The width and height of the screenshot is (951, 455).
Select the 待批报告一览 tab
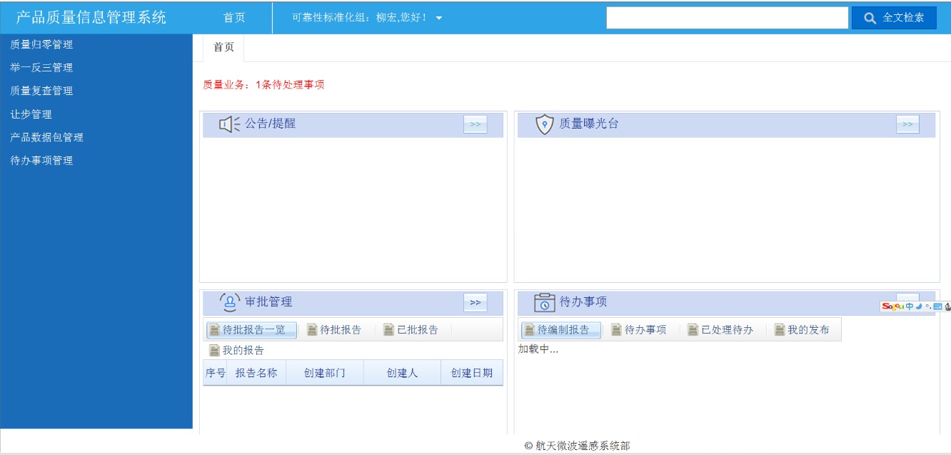(x=252, y=330)
